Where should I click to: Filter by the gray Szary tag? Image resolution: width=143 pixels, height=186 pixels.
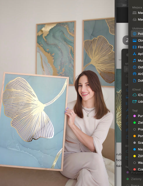pyautogui.click(x=137, y=143)
